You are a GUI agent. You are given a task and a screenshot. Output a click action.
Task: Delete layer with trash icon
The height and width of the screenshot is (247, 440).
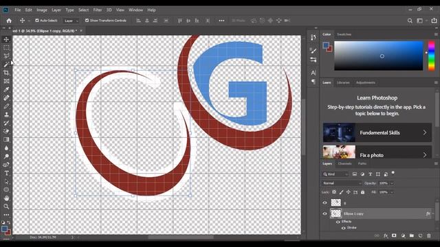429,236
